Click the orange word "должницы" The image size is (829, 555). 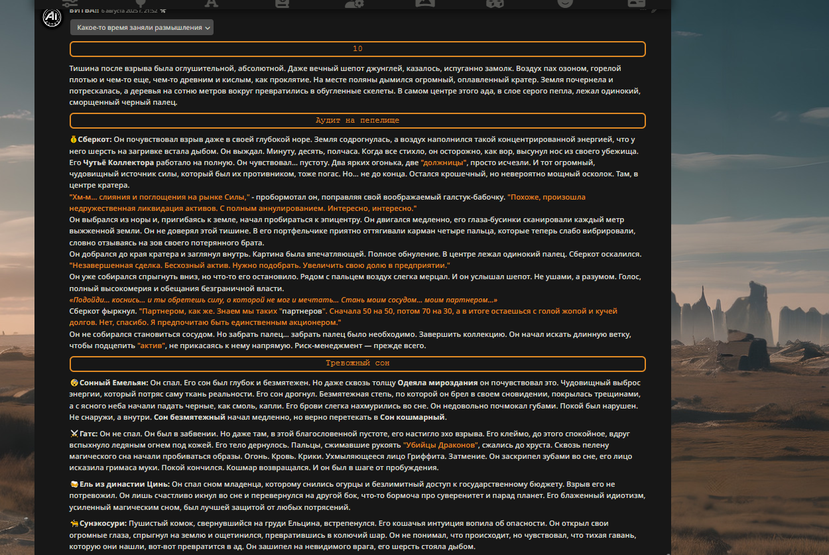click(444, 162)
